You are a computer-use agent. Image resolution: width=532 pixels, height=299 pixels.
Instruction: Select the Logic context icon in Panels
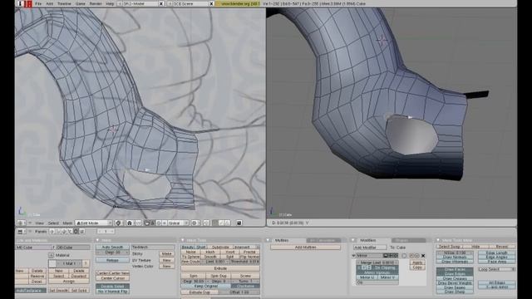[52, 231]
